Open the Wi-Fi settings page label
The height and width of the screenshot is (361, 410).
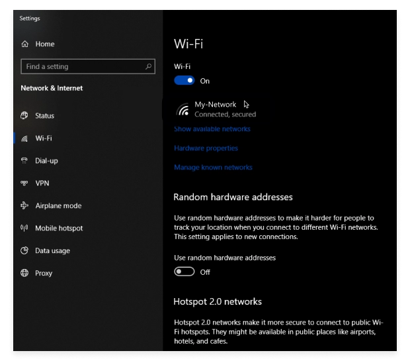pos(44,138)
